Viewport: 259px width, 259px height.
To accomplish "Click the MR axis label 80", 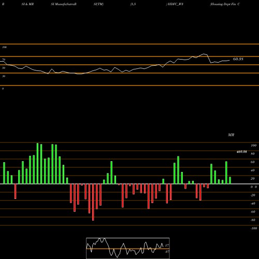I will coord(253,154).
